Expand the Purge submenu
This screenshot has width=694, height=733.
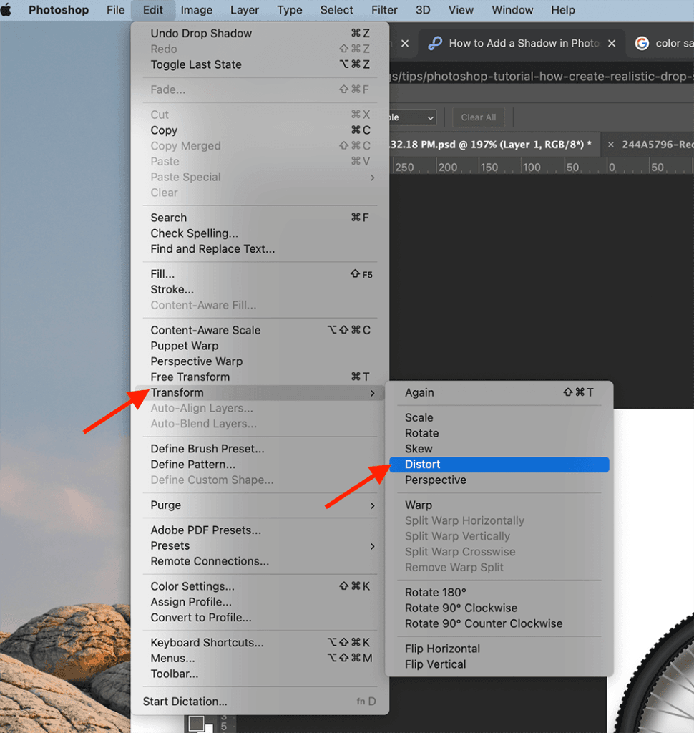pos(260,505)
